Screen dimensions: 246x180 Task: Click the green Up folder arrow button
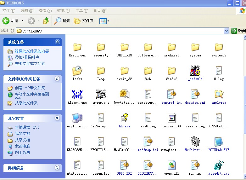[46, 21]
